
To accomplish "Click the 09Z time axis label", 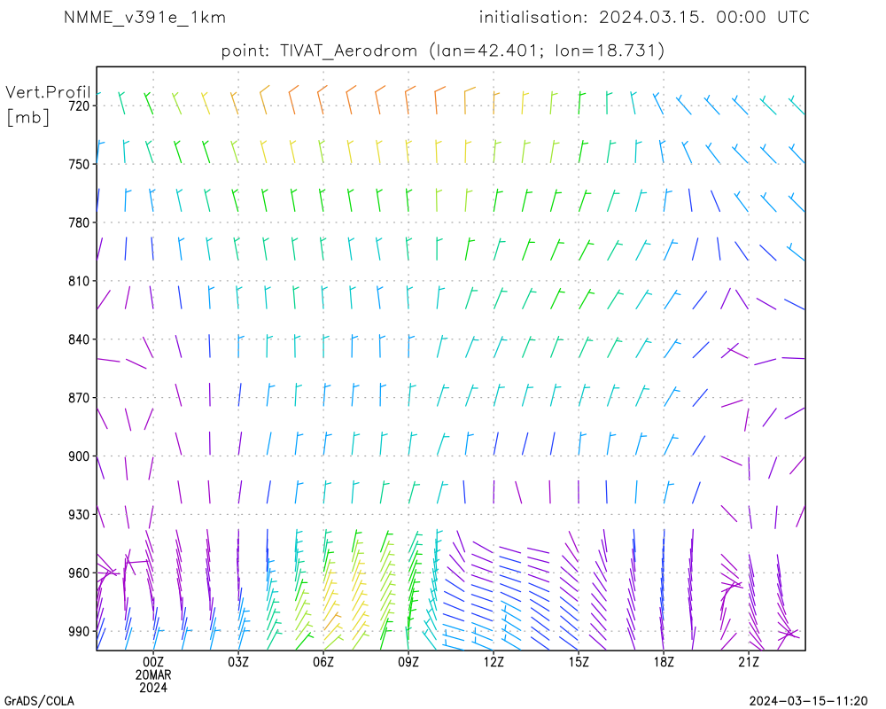I will (408, 662).
